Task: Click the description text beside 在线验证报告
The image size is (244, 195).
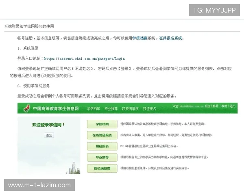Action: coord(166,135)
